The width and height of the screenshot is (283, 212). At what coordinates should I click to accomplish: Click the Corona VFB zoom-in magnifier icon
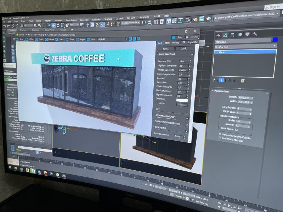click(130, 39)
